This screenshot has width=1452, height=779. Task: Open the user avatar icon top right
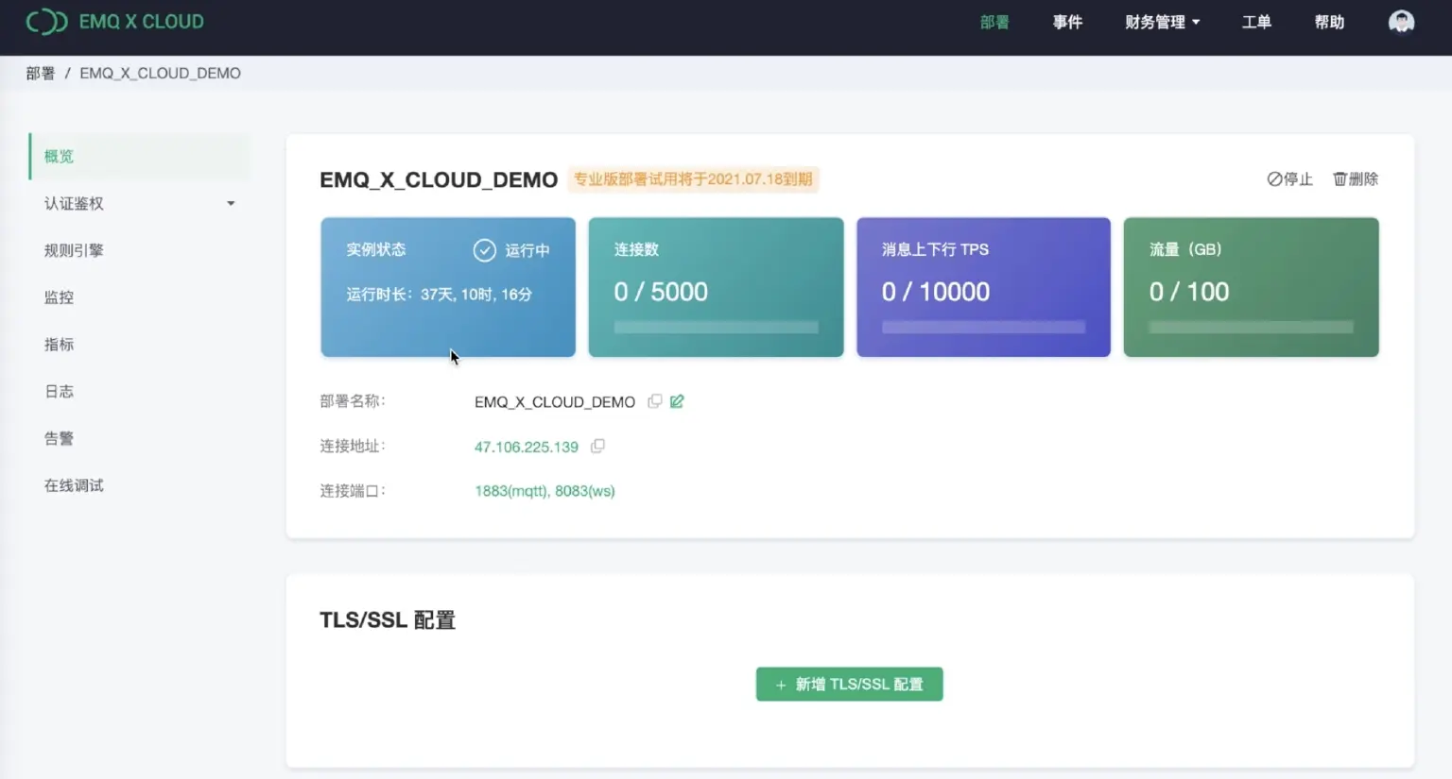[x=1402, y=21]
